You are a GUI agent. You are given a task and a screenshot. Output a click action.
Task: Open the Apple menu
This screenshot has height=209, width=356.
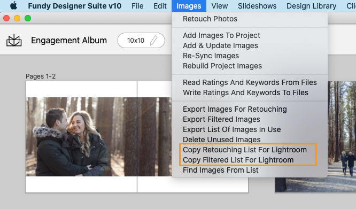(x=13, y=6)
